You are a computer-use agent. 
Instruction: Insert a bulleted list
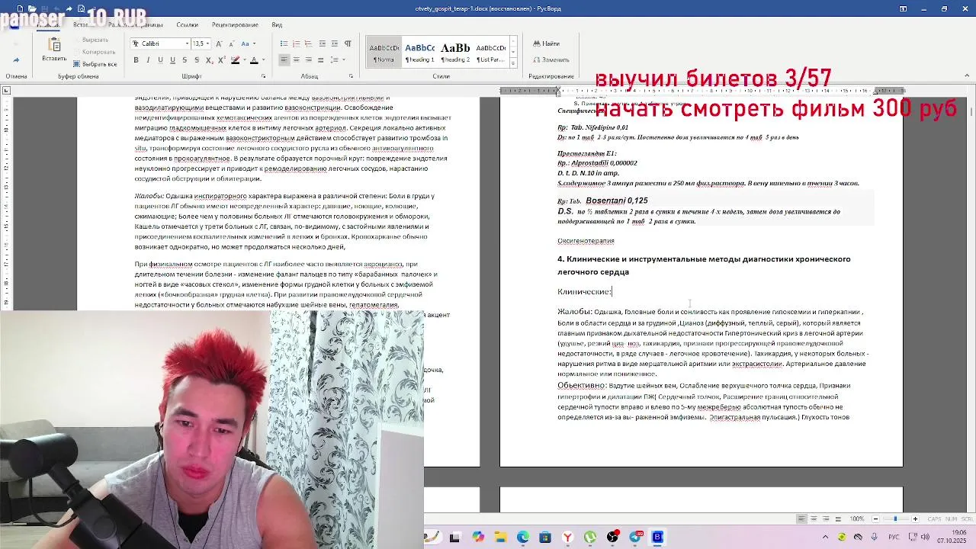pos(284,43)
